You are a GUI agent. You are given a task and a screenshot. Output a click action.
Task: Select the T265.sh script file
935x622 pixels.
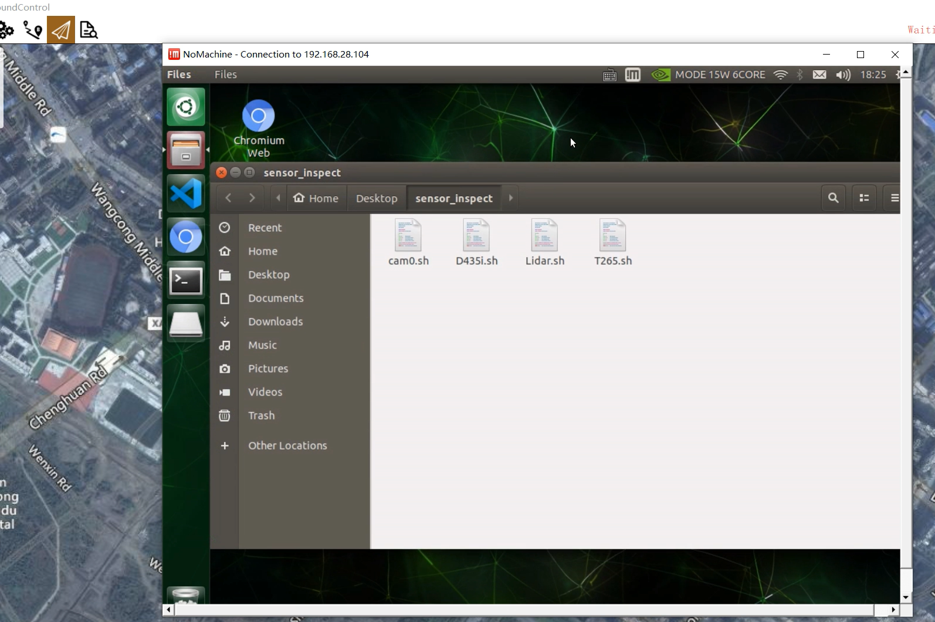click(x=613, y=242)
